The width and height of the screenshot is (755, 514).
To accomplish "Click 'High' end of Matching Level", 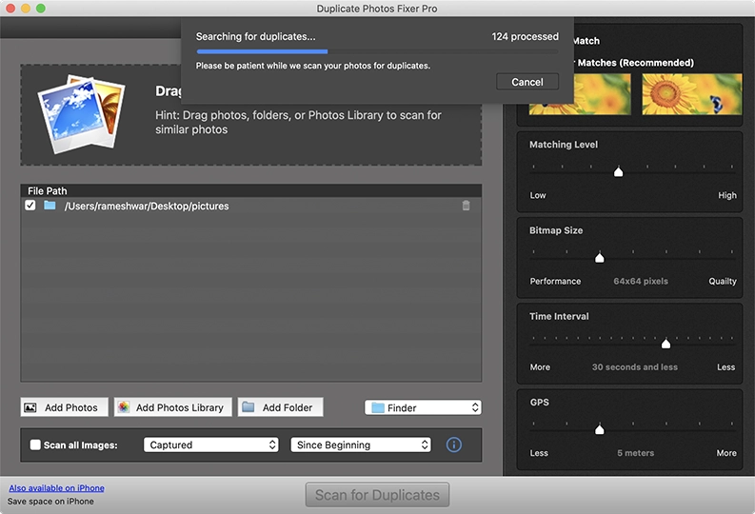I will [727, 195].
